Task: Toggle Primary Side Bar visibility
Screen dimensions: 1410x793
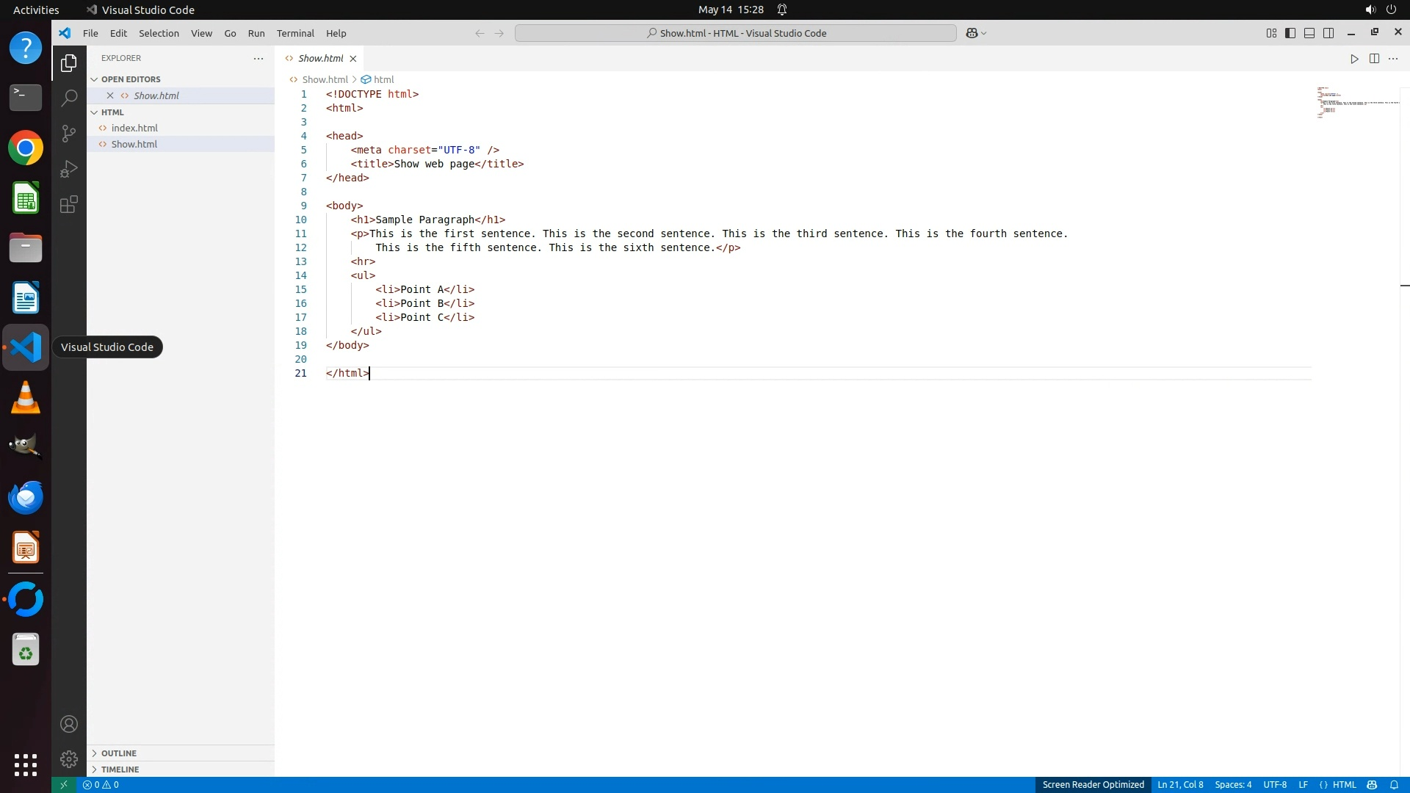Action: coord(1290,33)
